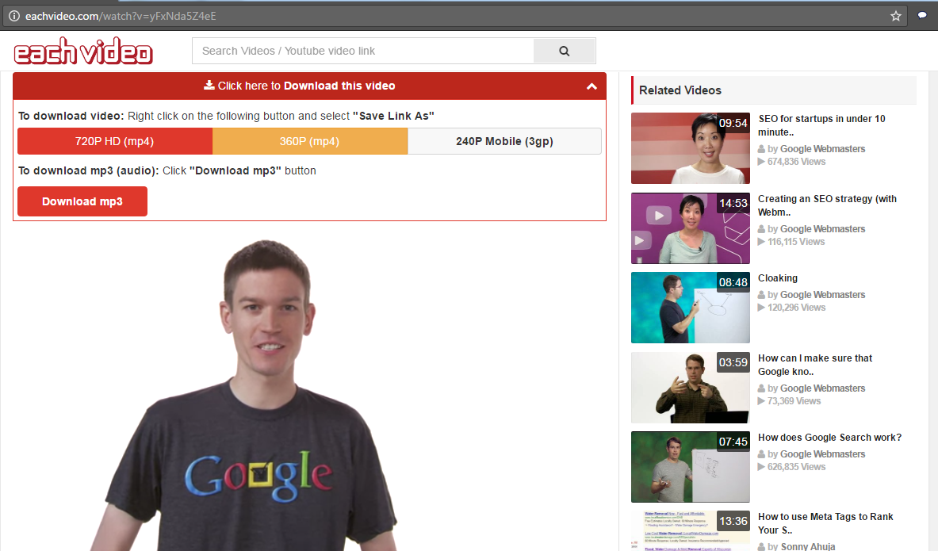Viewport: 938px width, 551px height.
Task: Click 'by Sonny Ahuja' author link
Action: click(797, 546)
